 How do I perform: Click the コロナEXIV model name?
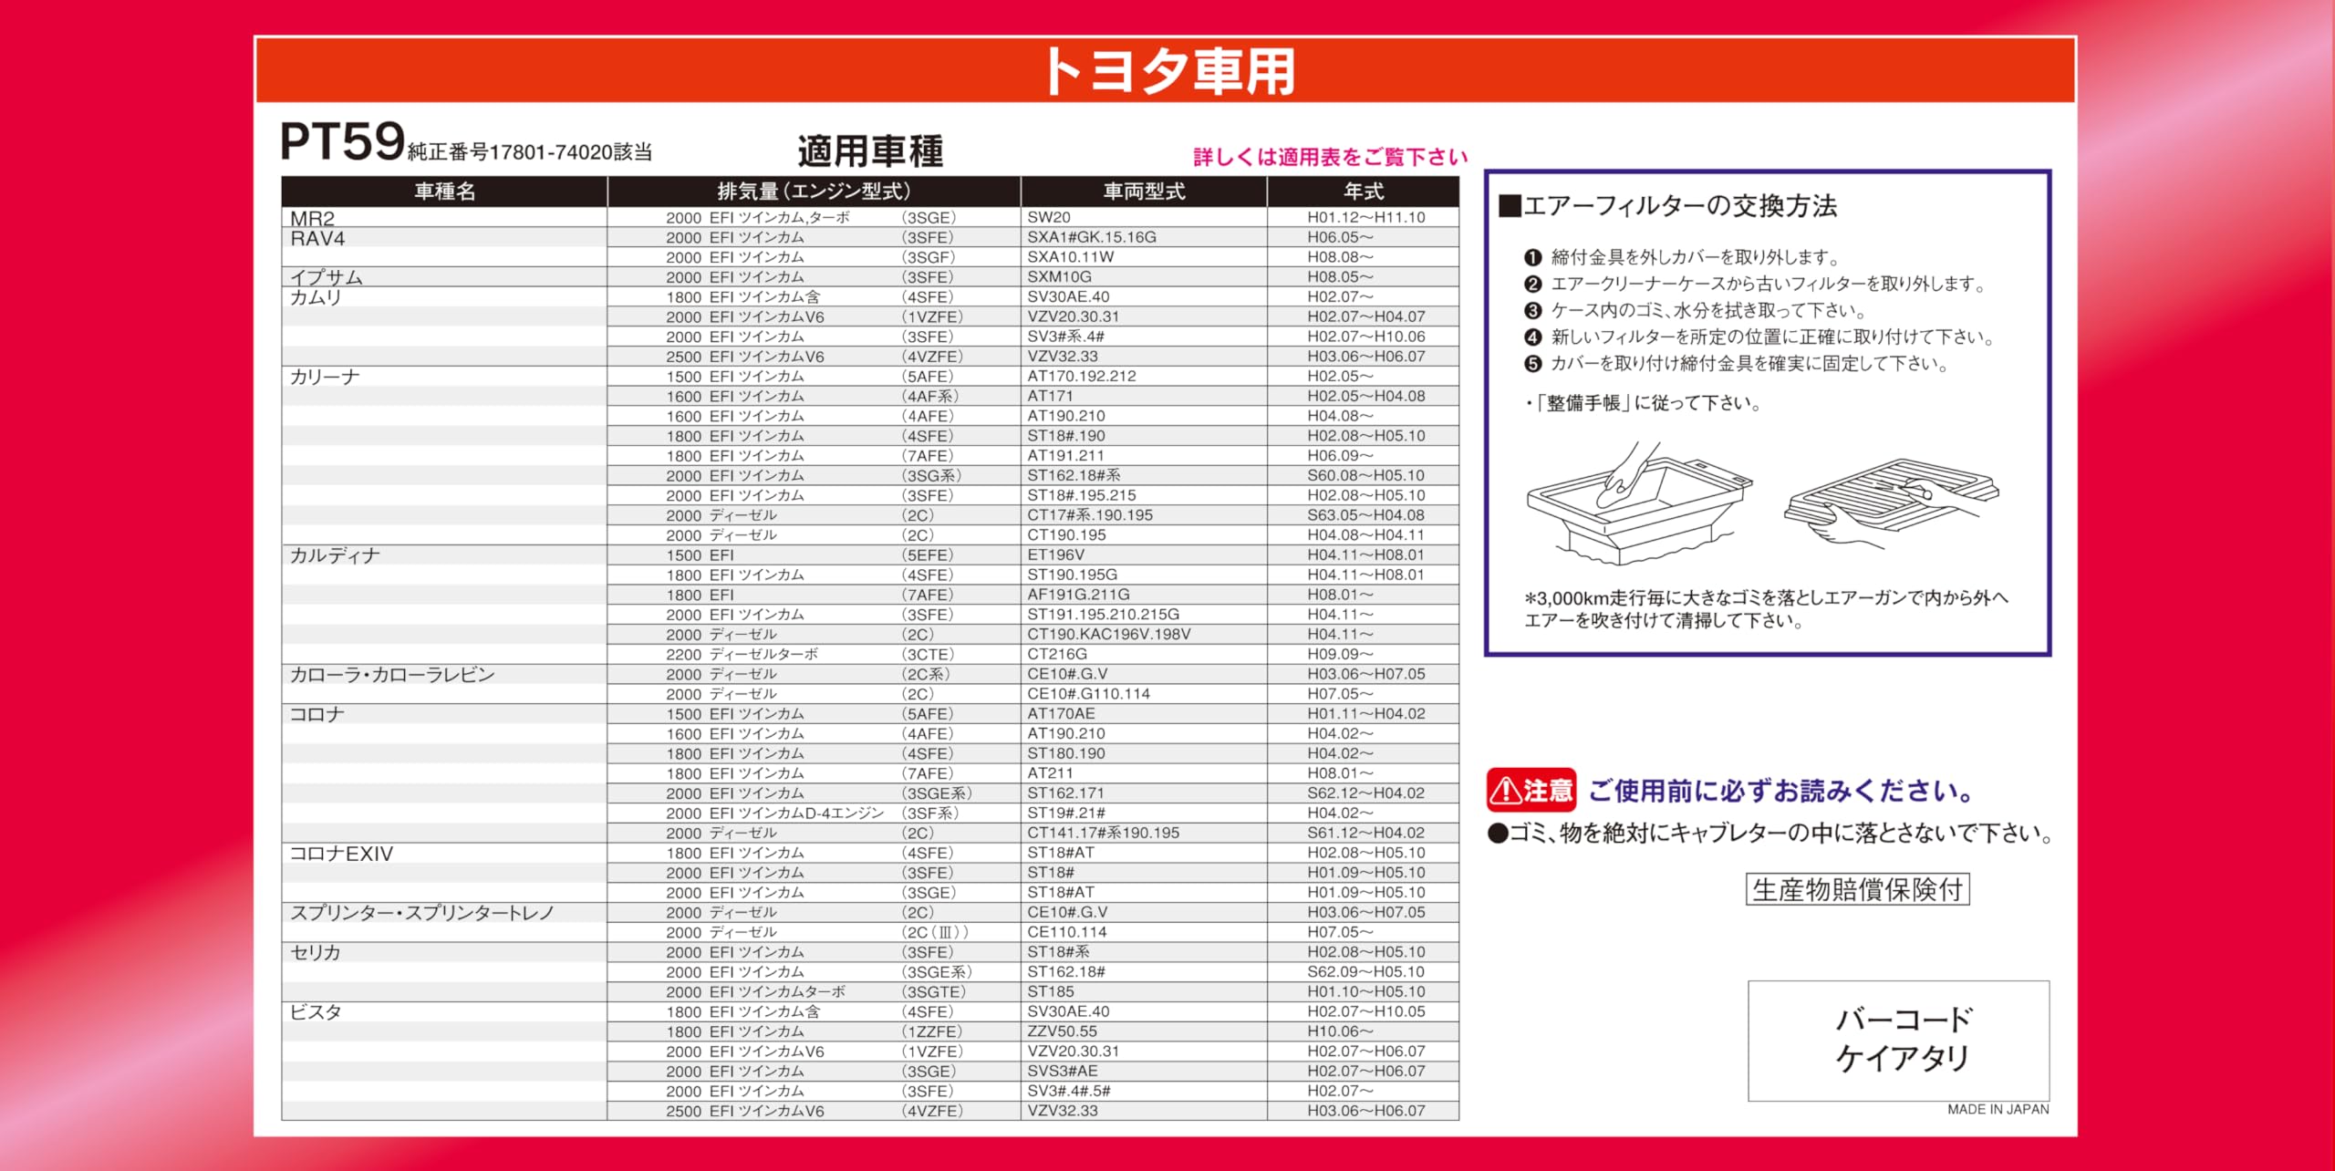[341, 854]
